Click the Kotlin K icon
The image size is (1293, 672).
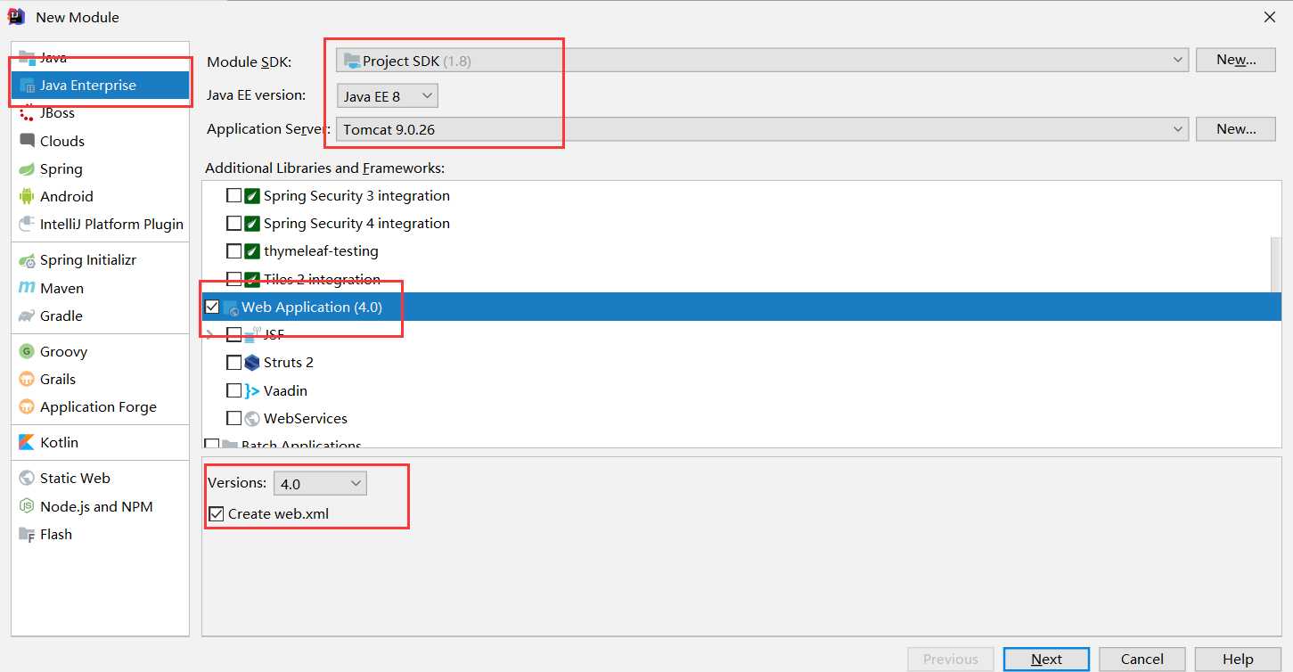(x=27, y=443)
